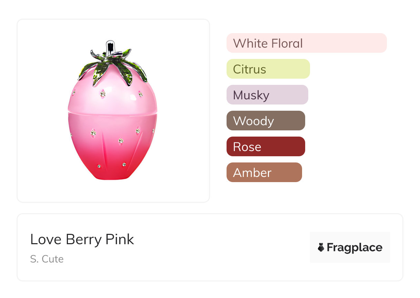Select the dark red Rose accord
This screenshot has width=420, height=298.
pyautogui.click(x=266, y=147)
